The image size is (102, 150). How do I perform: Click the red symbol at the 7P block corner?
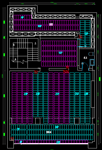[12, 139]
